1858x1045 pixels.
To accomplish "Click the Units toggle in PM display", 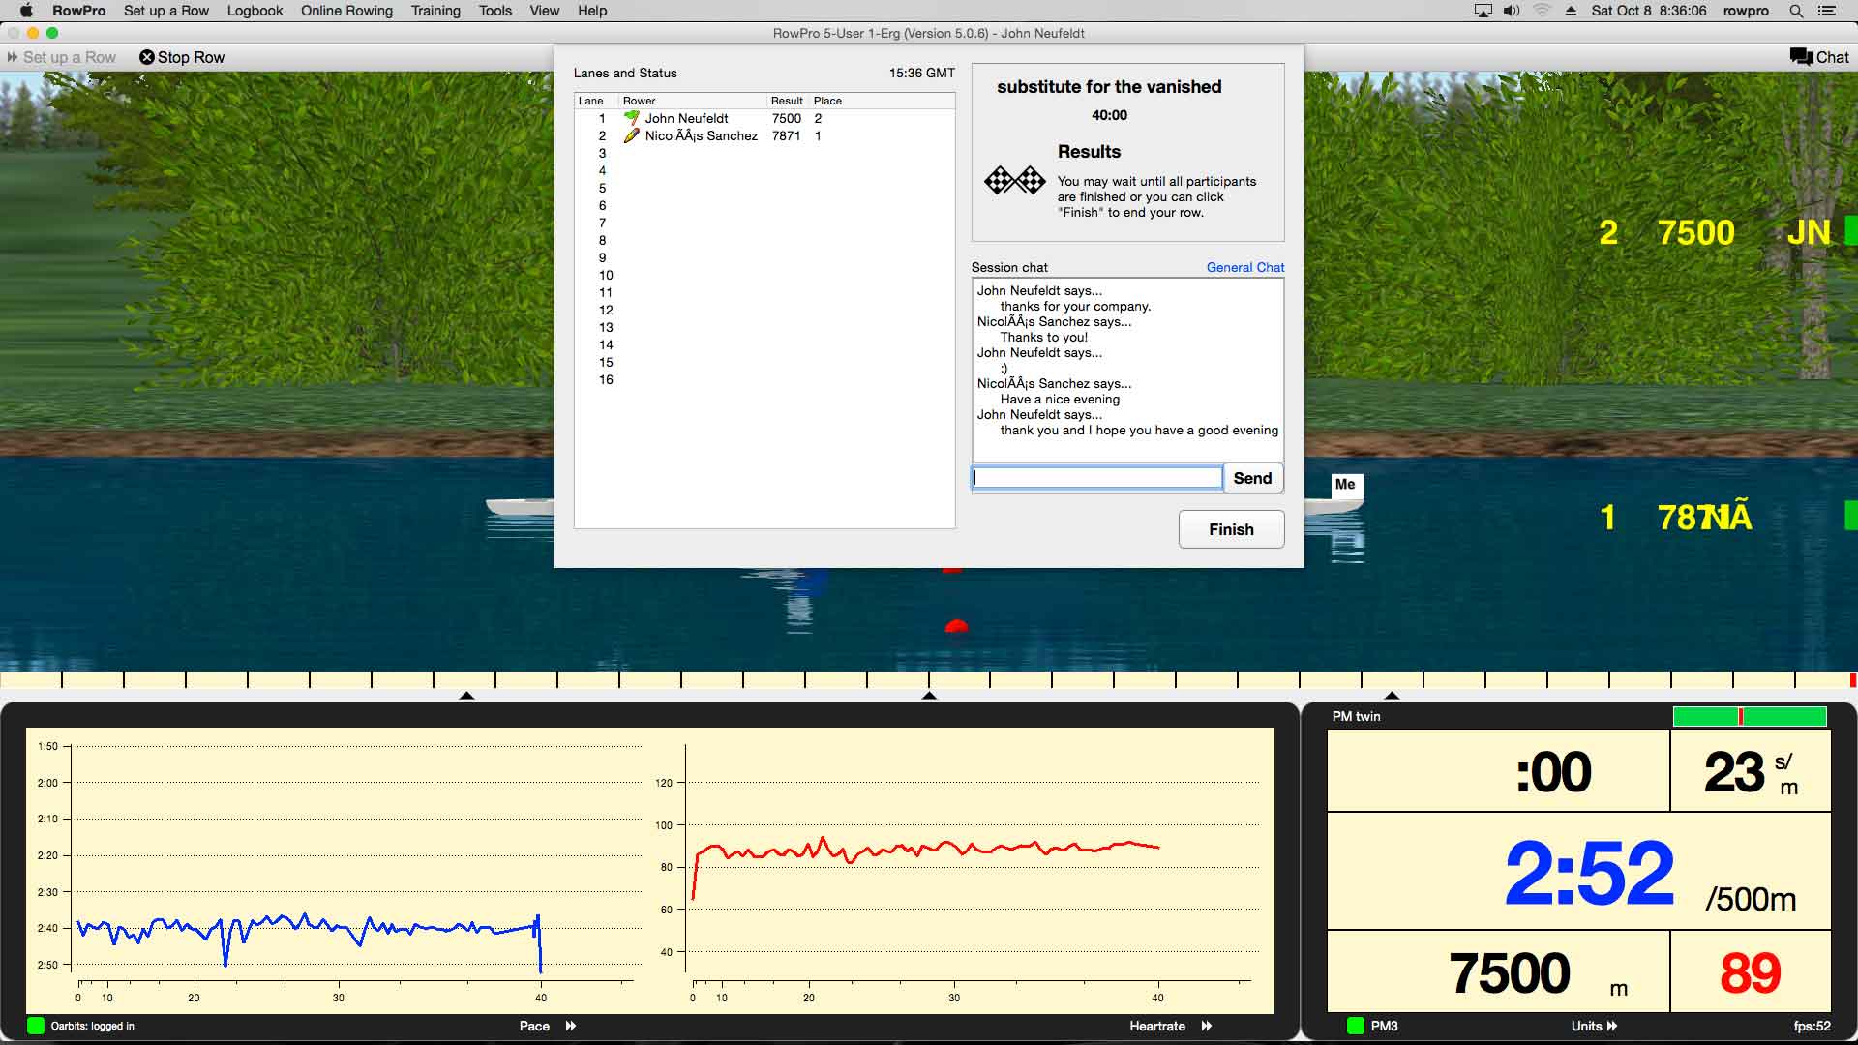I will click(x=1595, y=1026).
